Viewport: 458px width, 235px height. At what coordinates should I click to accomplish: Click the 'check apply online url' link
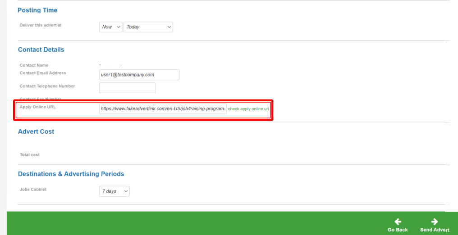[248, 109]
